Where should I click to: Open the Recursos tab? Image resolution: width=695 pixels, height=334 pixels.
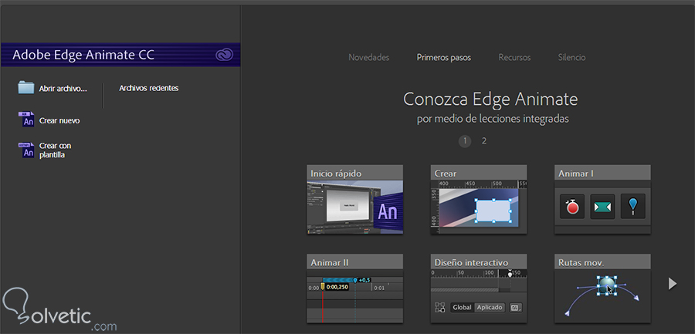click(x=514, y=58)
